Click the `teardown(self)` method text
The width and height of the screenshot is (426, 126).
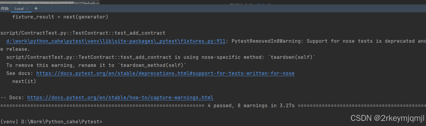tap(291, 57)
